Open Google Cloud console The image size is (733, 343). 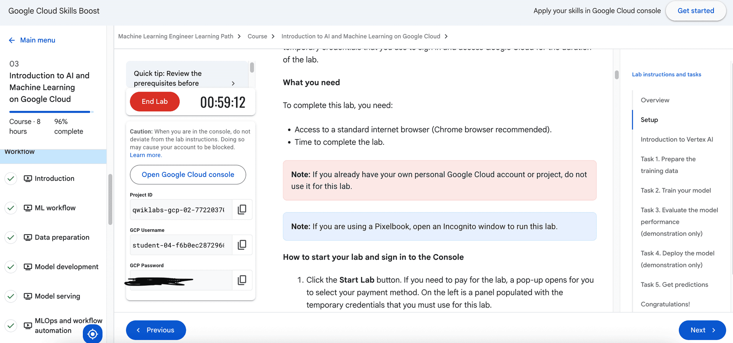(x=188, y=175)
